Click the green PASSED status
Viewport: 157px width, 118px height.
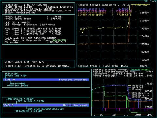coord(146,70)
